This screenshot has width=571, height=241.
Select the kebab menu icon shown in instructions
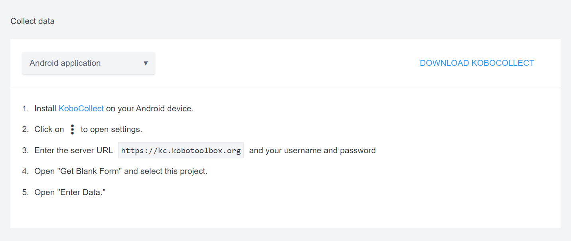pos(72,129)
